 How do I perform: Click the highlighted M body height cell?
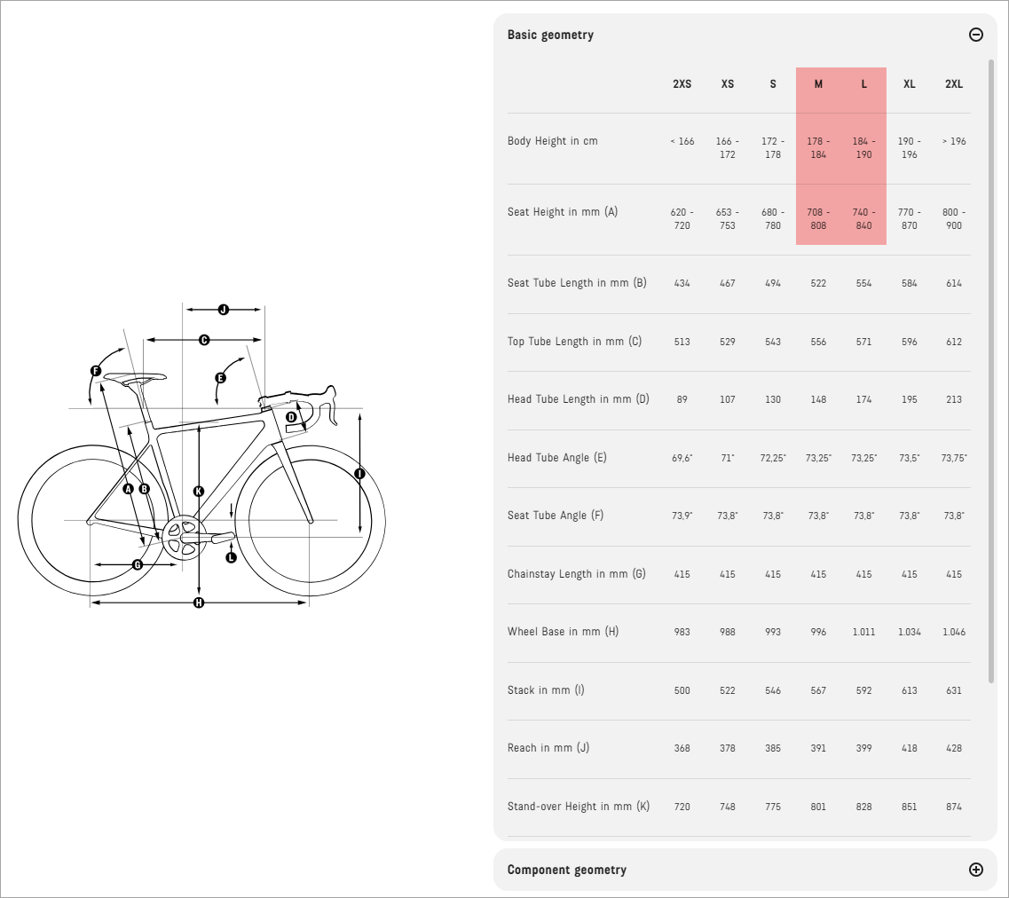coord(818,147)
